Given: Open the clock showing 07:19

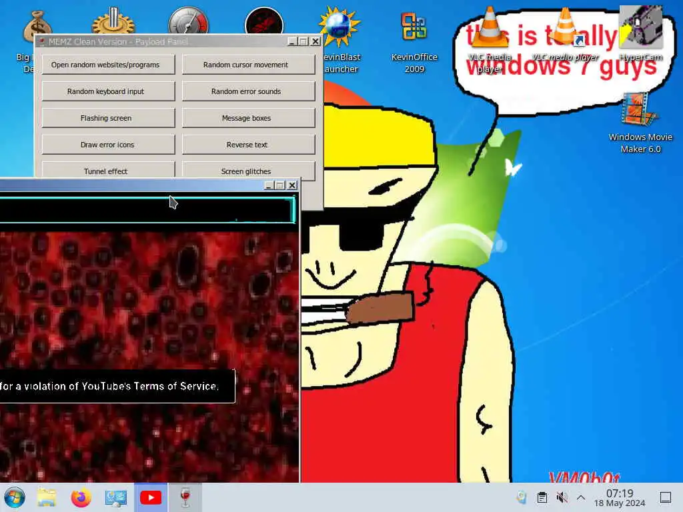Looking at the screenshot, I should [x=620, y=497].
